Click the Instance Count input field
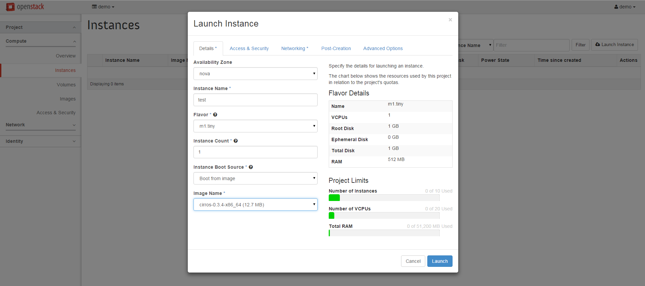Image resolution: width=645 pixels, height=286 pixels. click(x=255, y=152)
